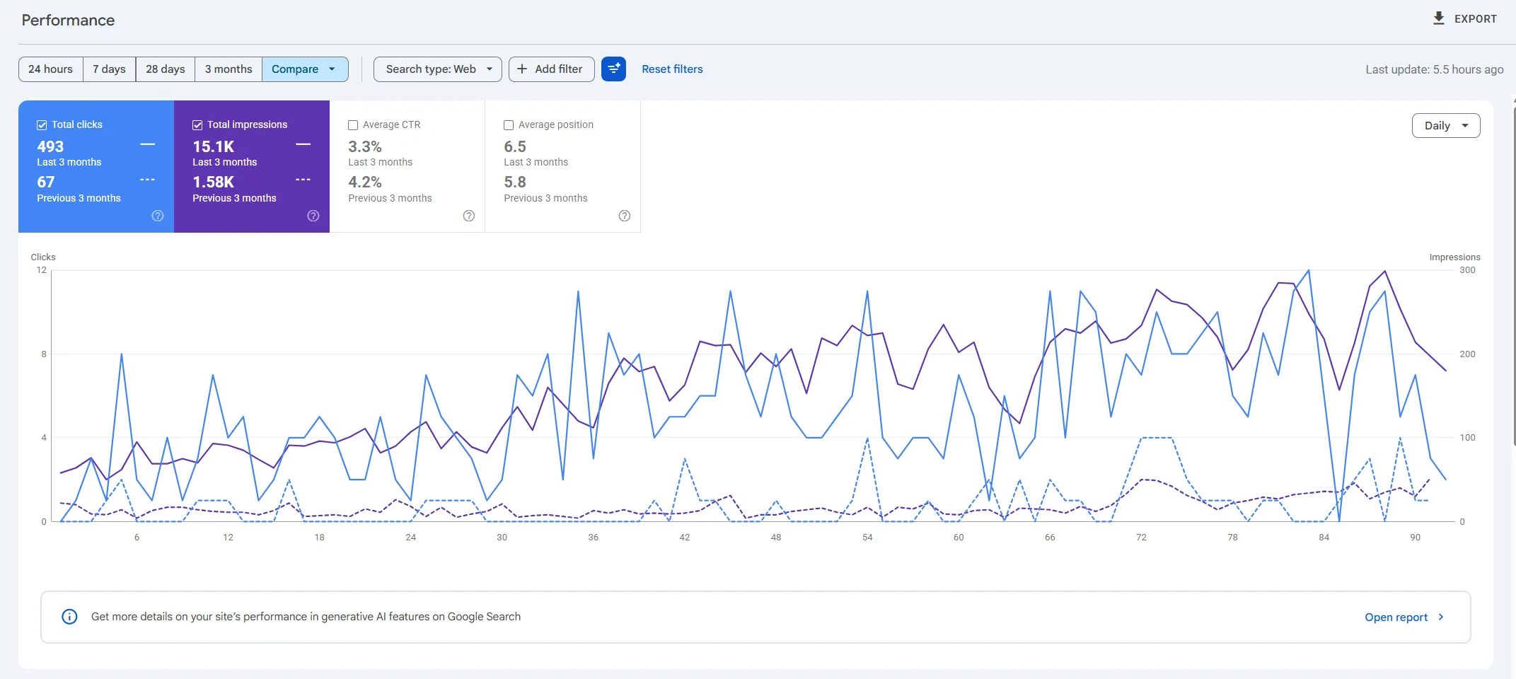Click the 67 previous clicks value
The height and width of the screenshot is (679, 1516).
click(46, 182)
